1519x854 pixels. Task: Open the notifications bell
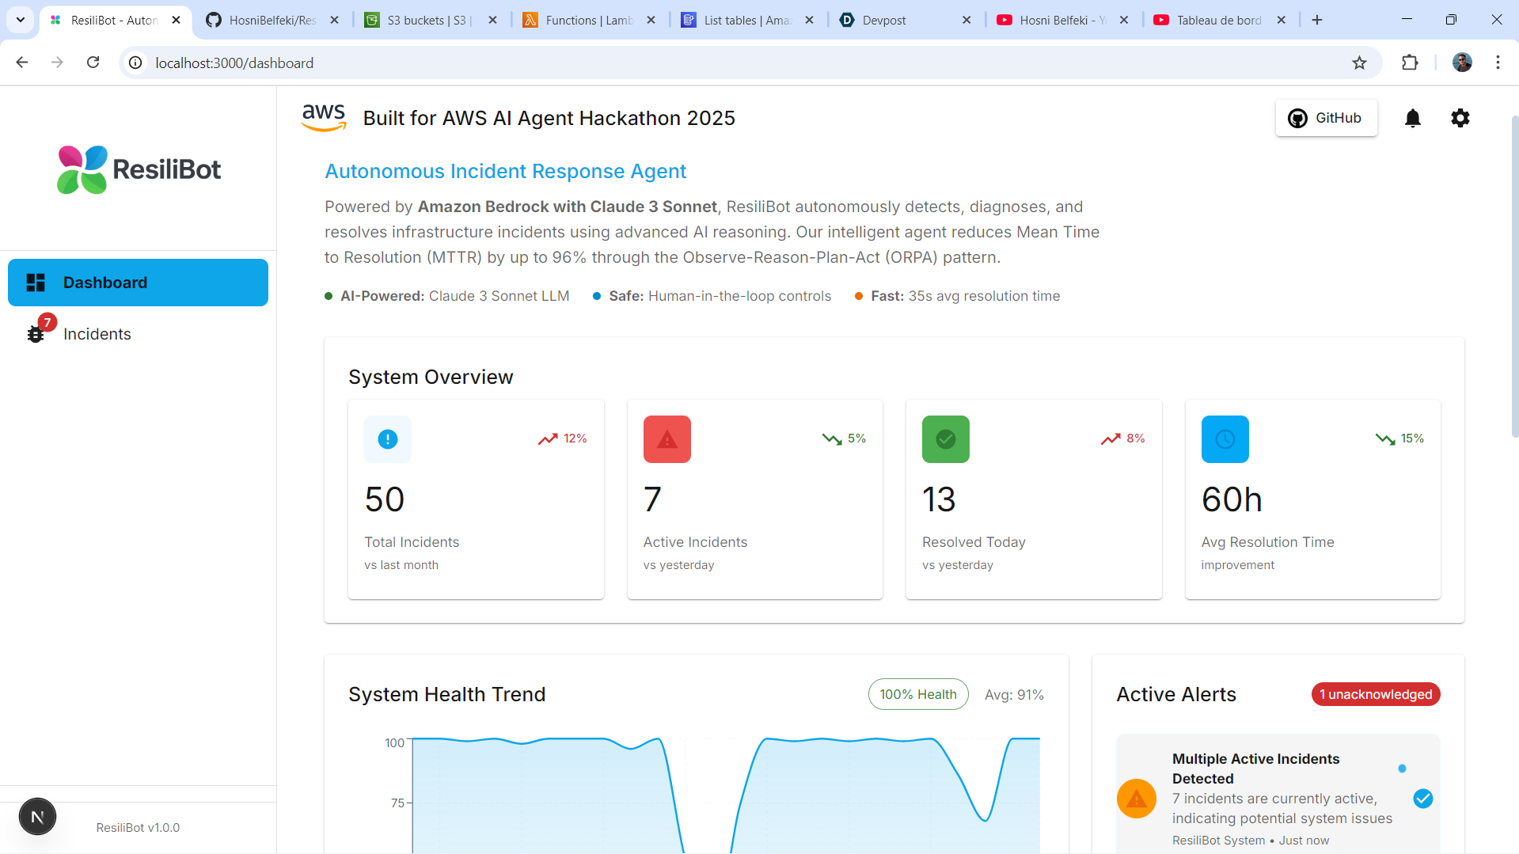[1412, 118]
